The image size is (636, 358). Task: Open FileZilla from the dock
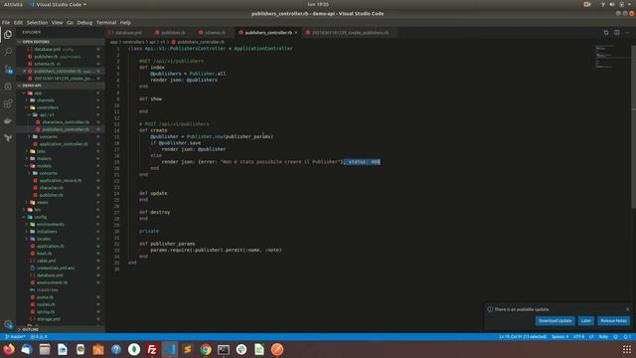click(x=152, y=349)
